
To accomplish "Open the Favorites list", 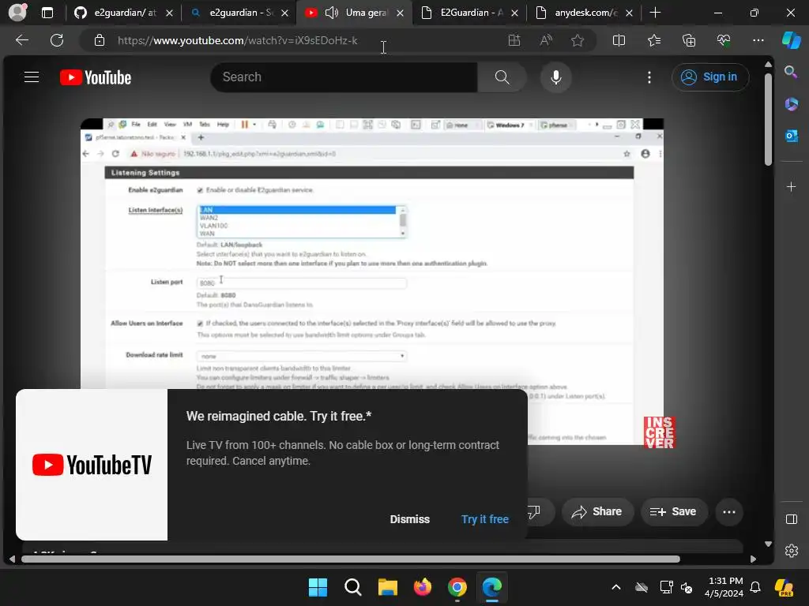I will (653, 40).
